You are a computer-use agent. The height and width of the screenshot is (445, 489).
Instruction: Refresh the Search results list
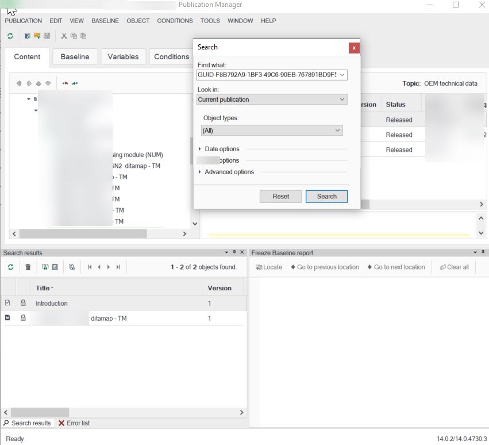coord(11,266)
